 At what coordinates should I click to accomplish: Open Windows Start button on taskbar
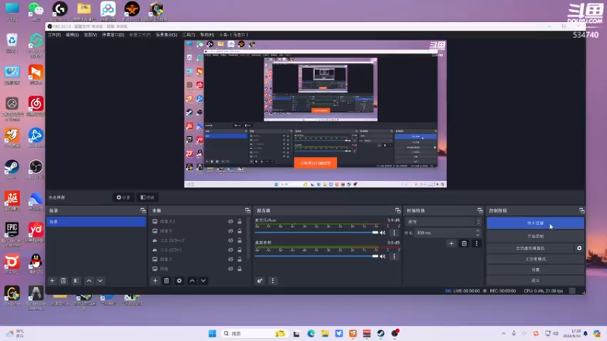pyautogui.click(x=212, y=333)
